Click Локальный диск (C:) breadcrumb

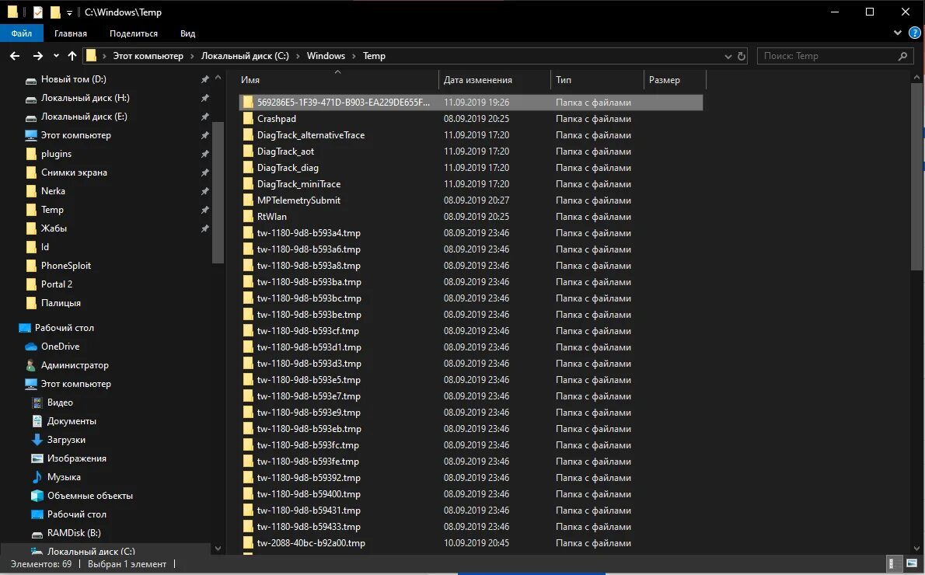click(245, 56)
